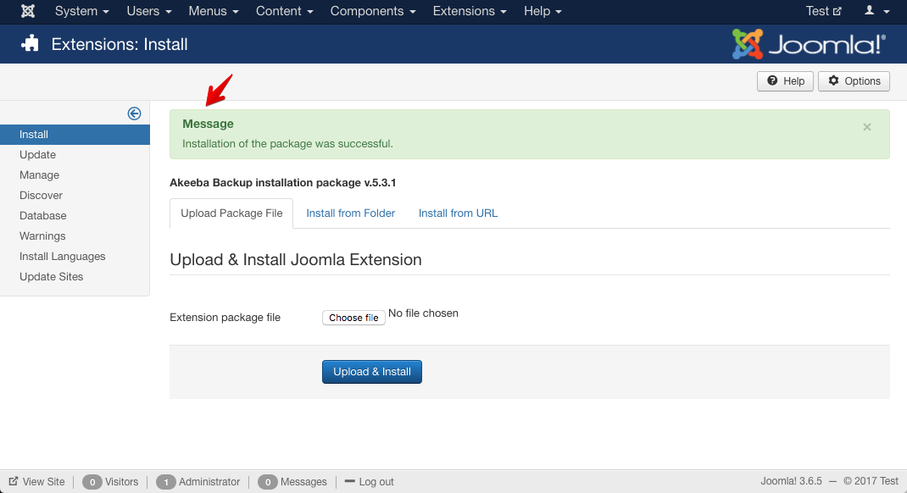Image resolution: width=907 pixels, height=493 pixels.
Task: Click the Joomla! brand logo in header
Action: [809, 44]
